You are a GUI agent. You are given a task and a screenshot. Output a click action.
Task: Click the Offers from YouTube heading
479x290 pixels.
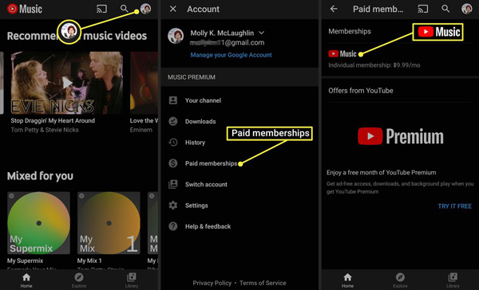[x=361, y=91]
